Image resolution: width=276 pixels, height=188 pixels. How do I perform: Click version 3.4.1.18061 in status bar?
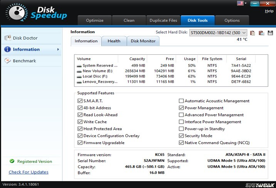click(20, 185)
